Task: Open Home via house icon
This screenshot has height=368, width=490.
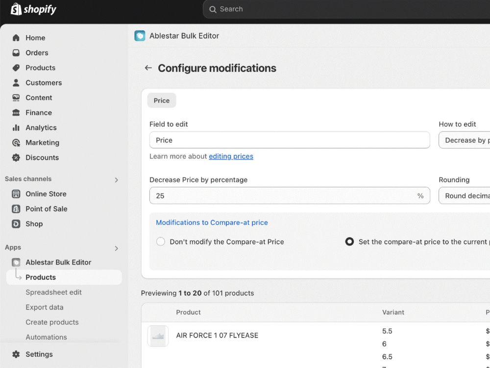Action: pyautogui.click(x=16, y=38)
